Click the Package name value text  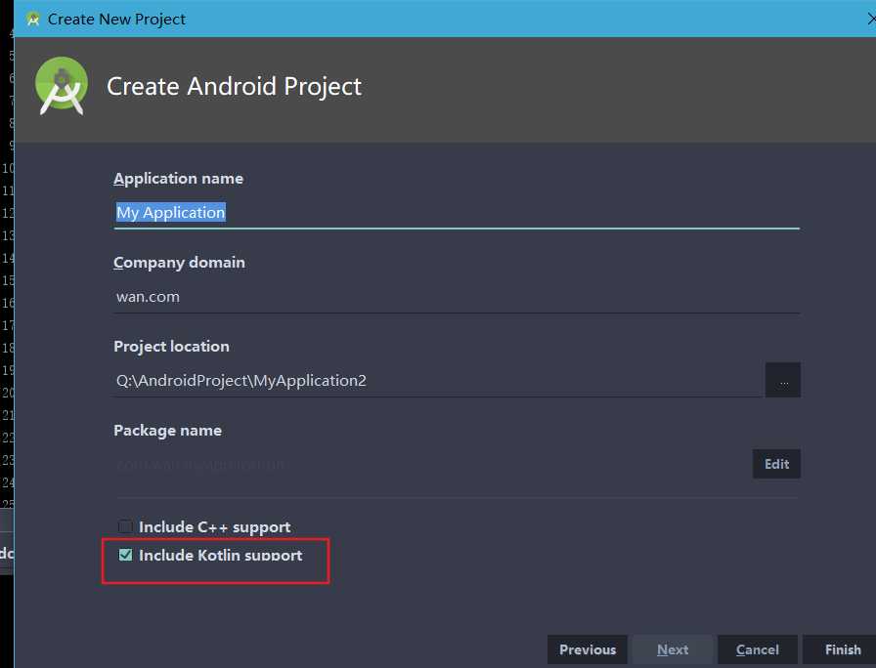200,464
